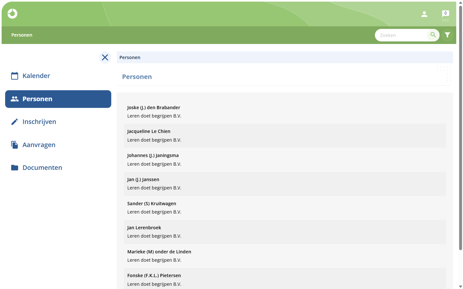The image size is (463, 289).
Task: Open Jan Lerenbroek entry
Action: pos(285,232)
